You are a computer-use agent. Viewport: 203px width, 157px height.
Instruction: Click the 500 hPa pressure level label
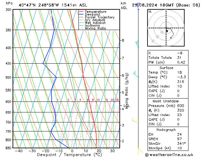point(8,78)
